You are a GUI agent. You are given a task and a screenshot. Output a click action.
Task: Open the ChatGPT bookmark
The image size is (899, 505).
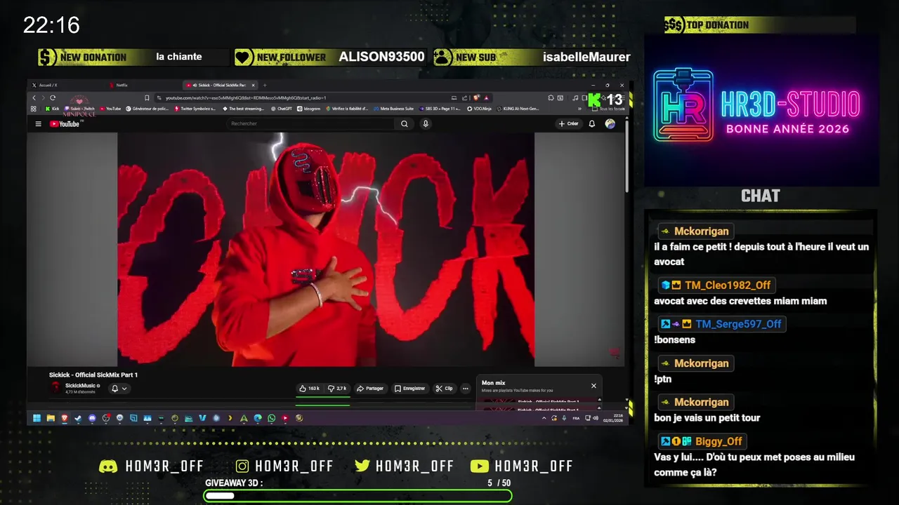coord(281,109)
